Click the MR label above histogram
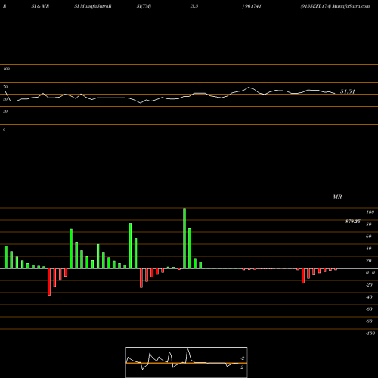The width and height of the screenshot is (378, 378). (x=337, y=197)
